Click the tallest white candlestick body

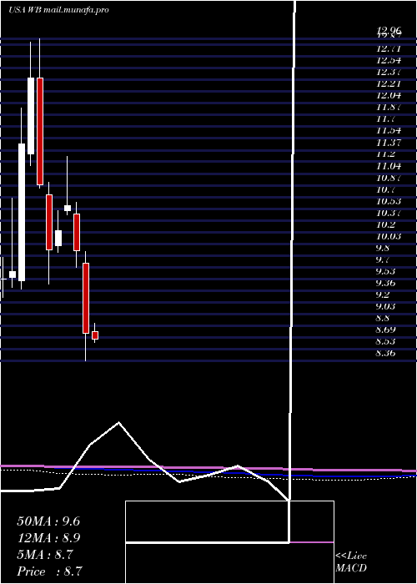coord(22,212)
